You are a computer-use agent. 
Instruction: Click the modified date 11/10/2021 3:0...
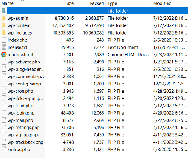(x=169, y=77)
